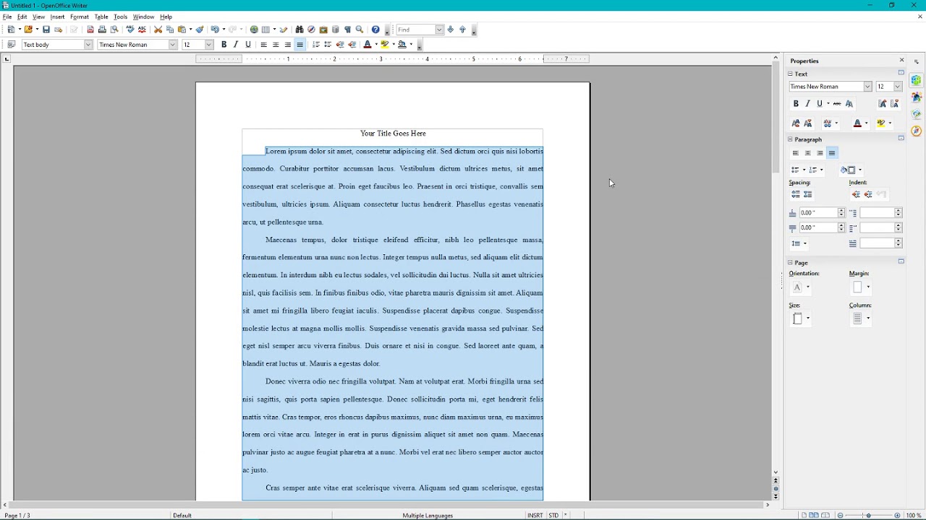Click the Save document icon
This screenshot has height=520, width=926.
pyautogui.click(x=46, y=30)
